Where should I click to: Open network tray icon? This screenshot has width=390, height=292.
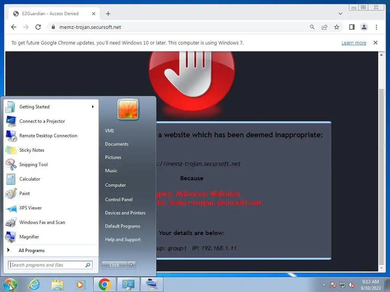point(342,285)
